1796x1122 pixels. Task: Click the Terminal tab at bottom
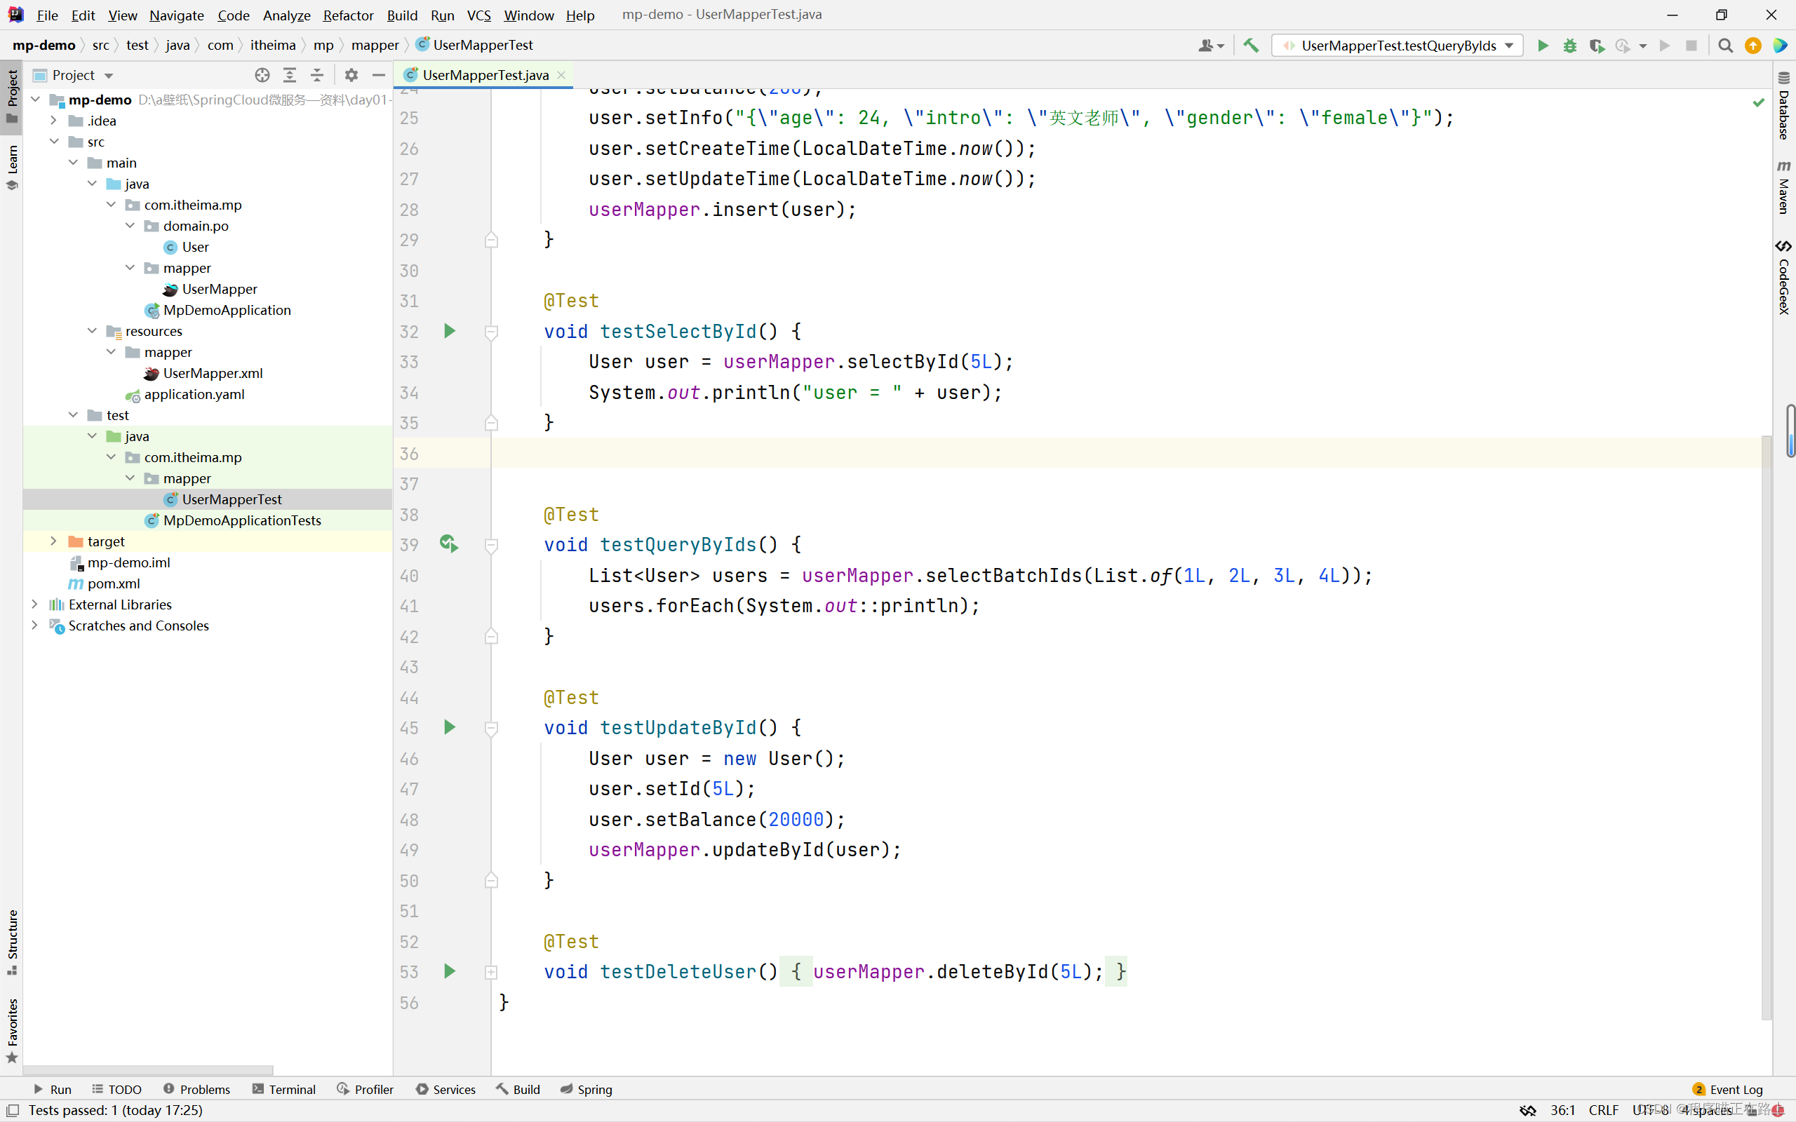(x=290, y=1088)
